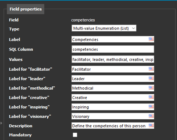Click flag icon for Creative label
The height and width of the screenshot is (140, 177).
tap(151, 97)
